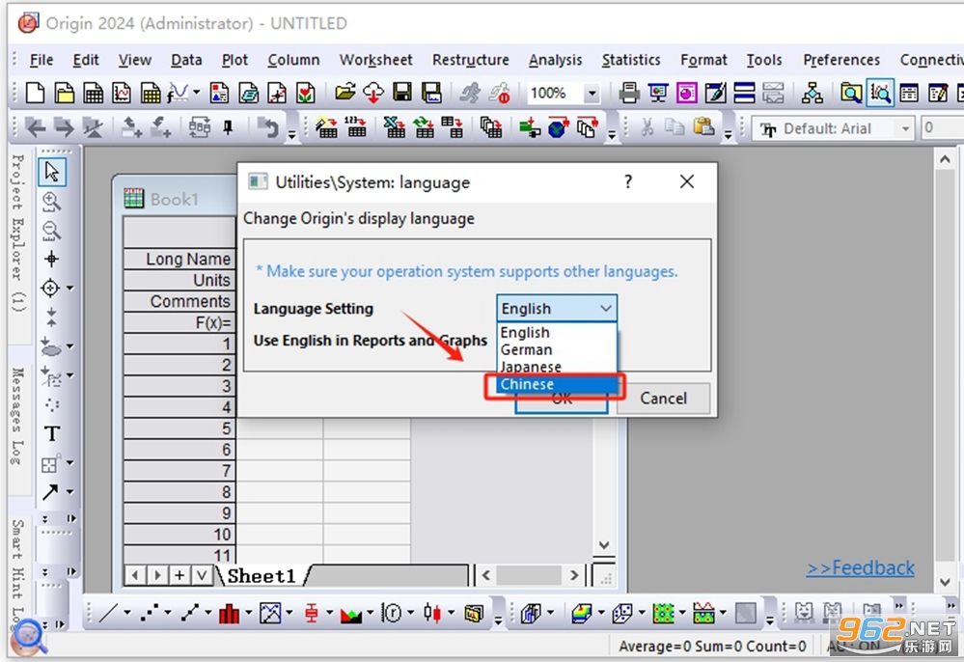
Task: Open the 100% zoom dropdown
Action: [592, 94]
